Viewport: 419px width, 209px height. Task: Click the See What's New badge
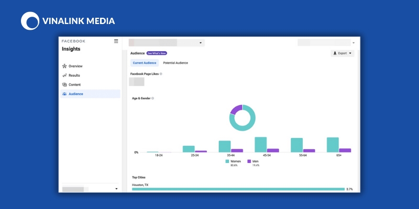point(157,53)
